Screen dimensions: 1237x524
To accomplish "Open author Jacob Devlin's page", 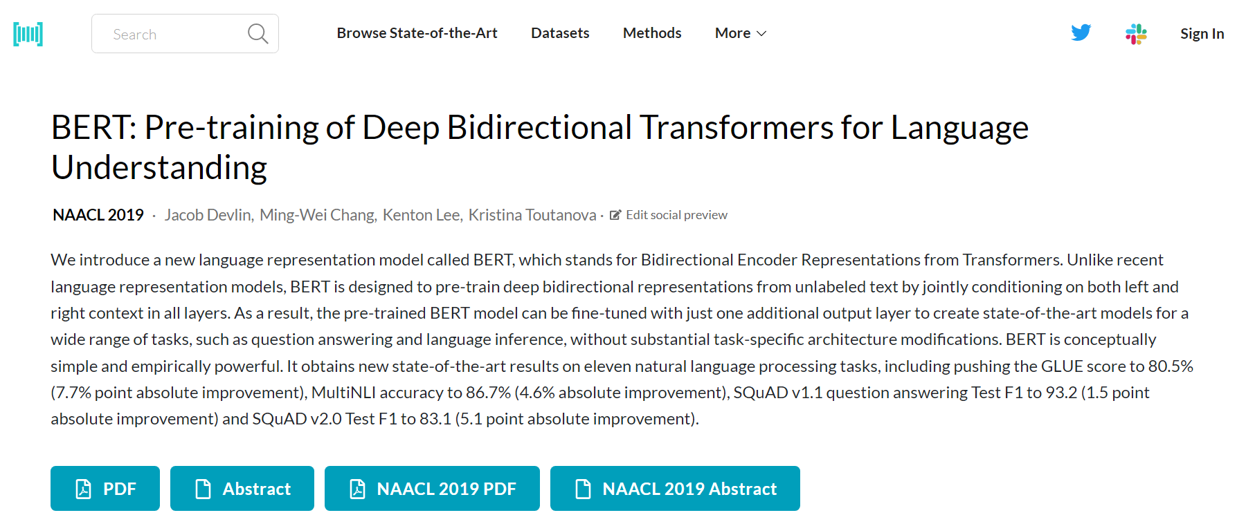I will [208, 215].
